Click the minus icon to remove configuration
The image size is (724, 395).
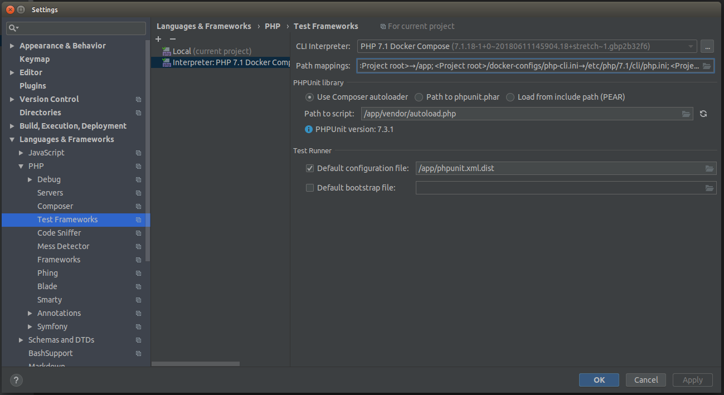173,39
